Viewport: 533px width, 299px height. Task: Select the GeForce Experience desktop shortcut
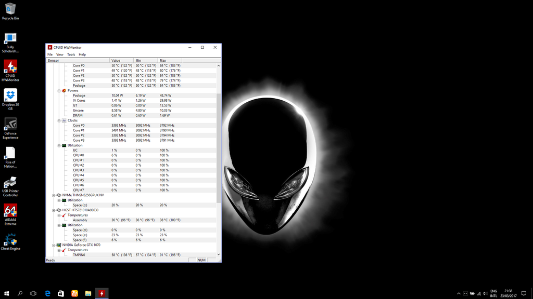click(10, 129)
